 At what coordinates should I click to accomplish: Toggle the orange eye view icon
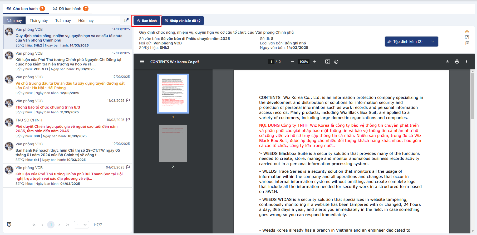point(467,32)
